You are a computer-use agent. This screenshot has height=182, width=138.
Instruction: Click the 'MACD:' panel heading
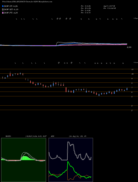pos(8,136)
